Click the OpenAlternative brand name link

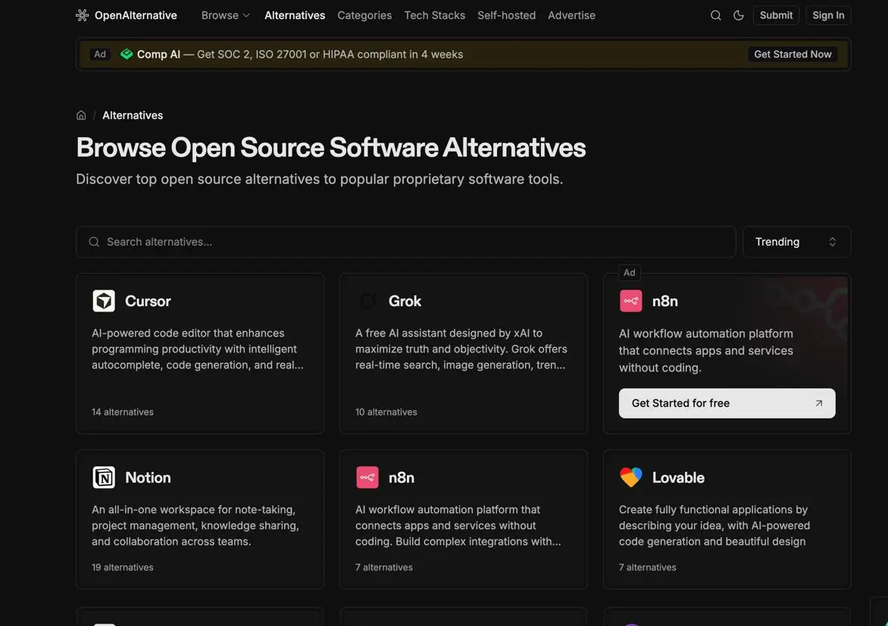click(136, 15)
